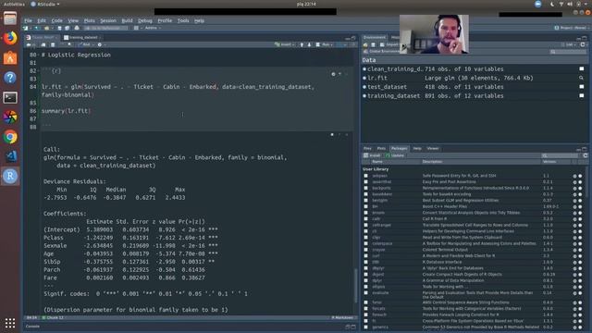Open the Tools menu
Screen dimensions: 592x333
[183, 20]
